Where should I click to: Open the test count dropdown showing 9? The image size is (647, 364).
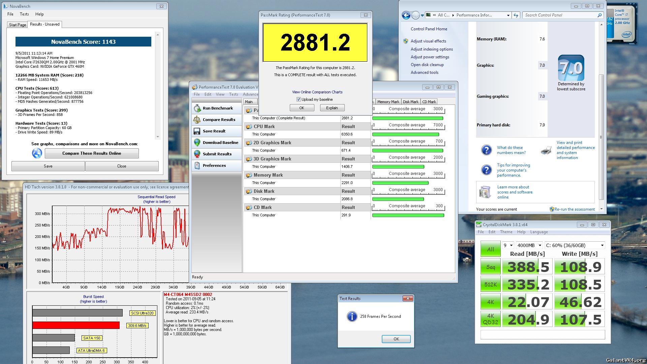508,245
